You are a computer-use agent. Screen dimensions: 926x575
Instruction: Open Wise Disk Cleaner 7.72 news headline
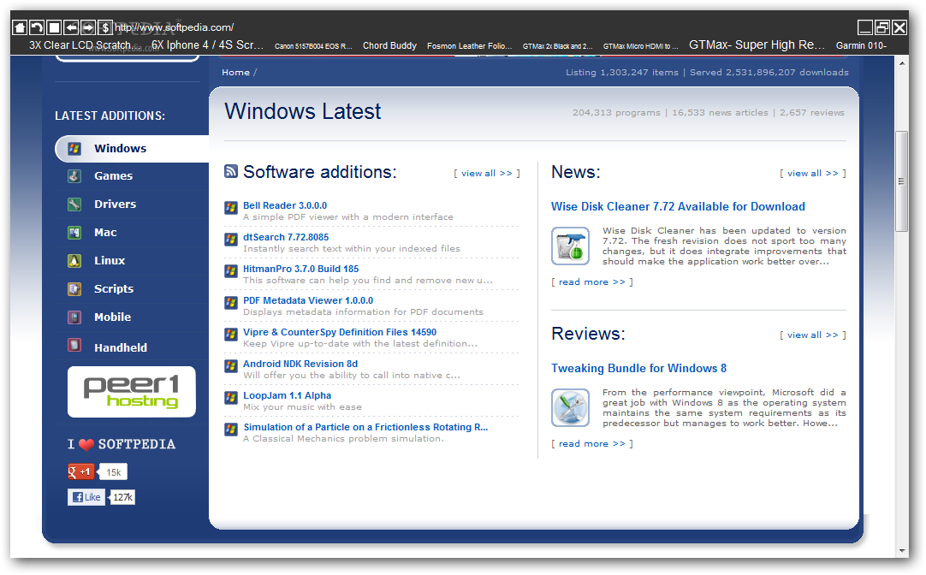(x=678, y=206)
